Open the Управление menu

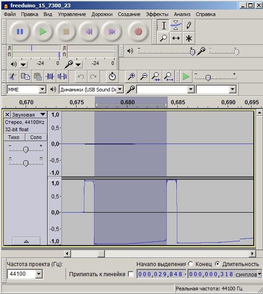tap(72, 14)
